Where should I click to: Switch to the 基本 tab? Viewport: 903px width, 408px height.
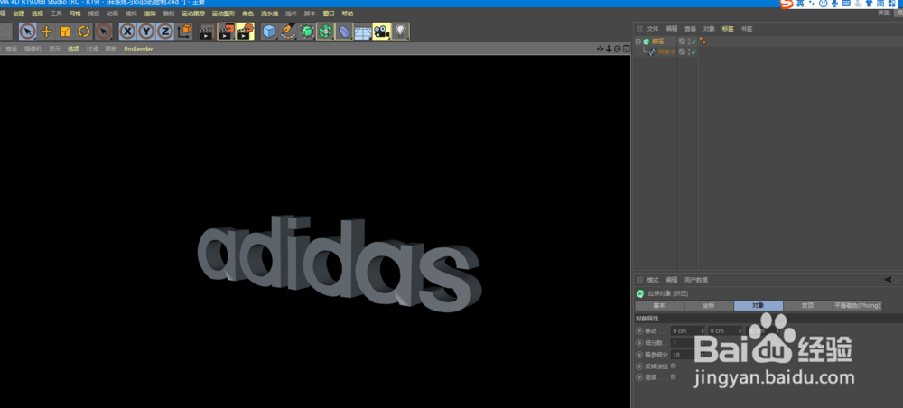click(659, 306)
